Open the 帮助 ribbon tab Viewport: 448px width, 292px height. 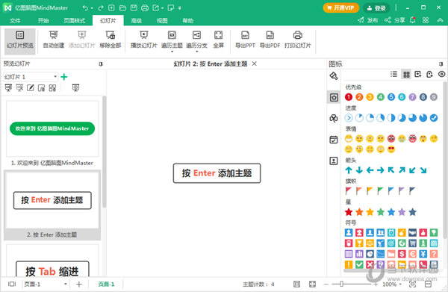(188, 21)
